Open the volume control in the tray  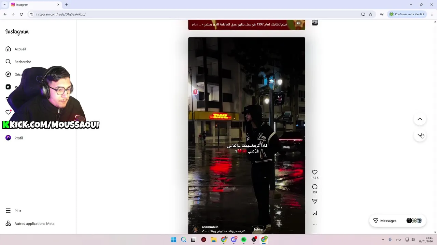coord(413,240)
